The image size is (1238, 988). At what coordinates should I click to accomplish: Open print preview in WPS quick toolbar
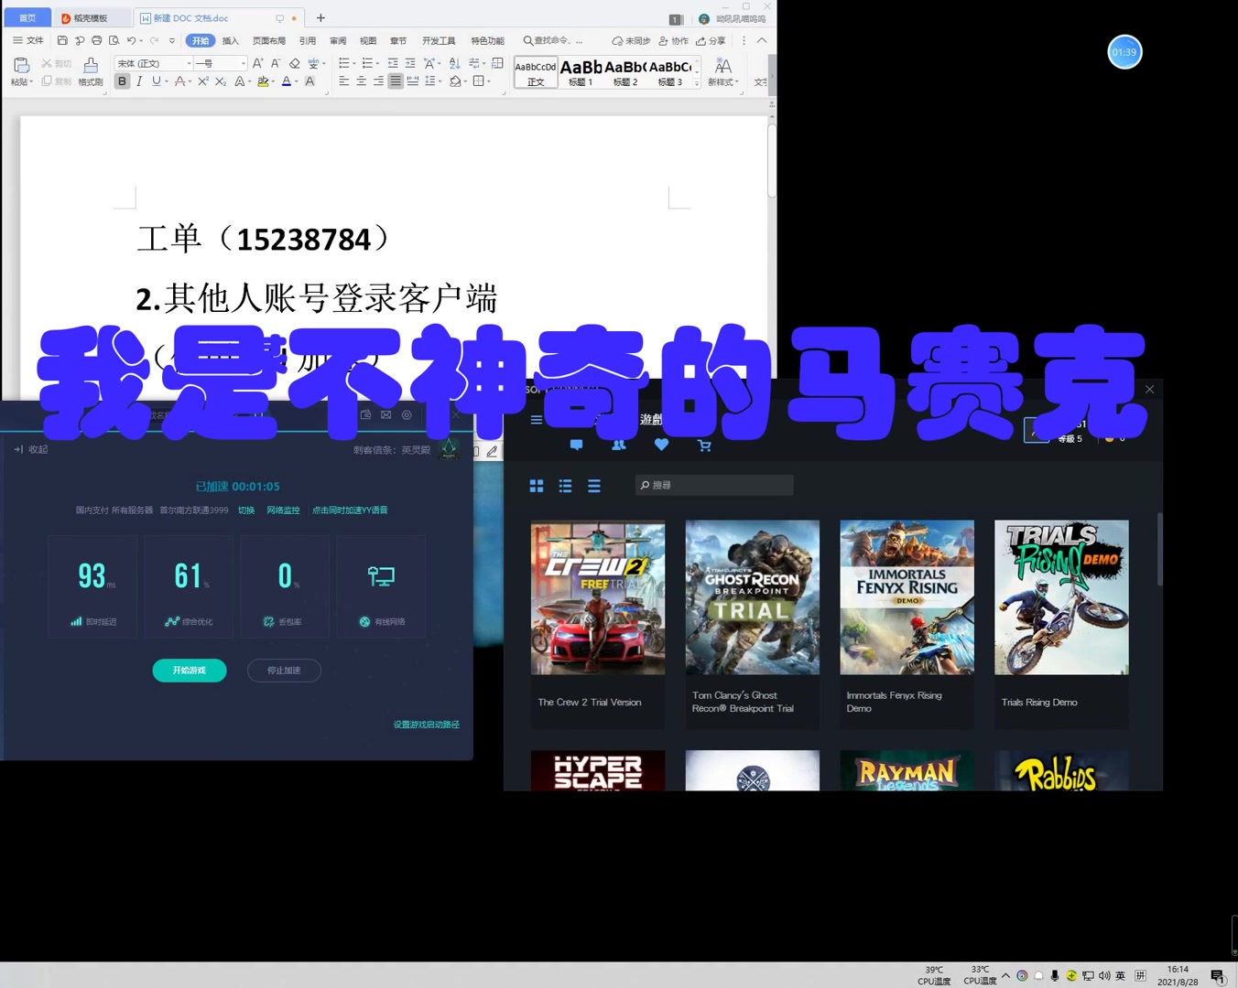coord(114,40)
